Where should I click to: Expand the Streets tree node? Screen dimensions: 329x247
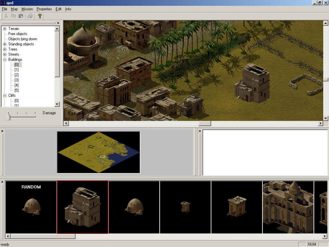point(5,54)
